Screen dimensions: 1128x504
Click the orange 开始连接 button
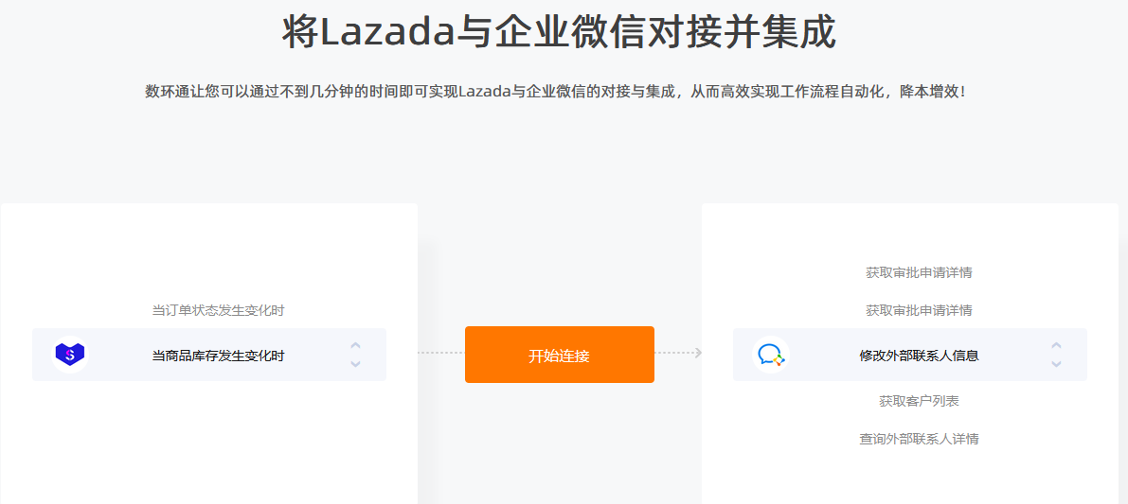[x=560, y=355]
